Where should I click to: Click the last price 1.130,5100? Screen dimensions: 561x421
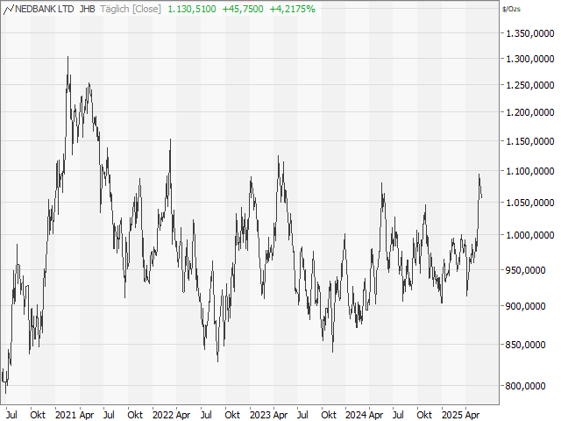tap(192, 9)
